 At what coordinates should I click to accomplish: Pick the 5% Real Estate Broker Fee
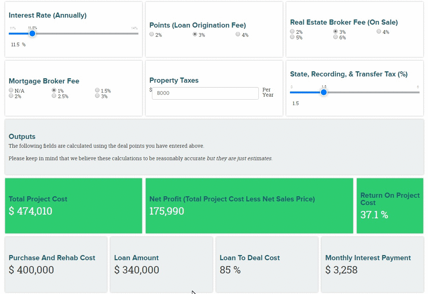292,37
